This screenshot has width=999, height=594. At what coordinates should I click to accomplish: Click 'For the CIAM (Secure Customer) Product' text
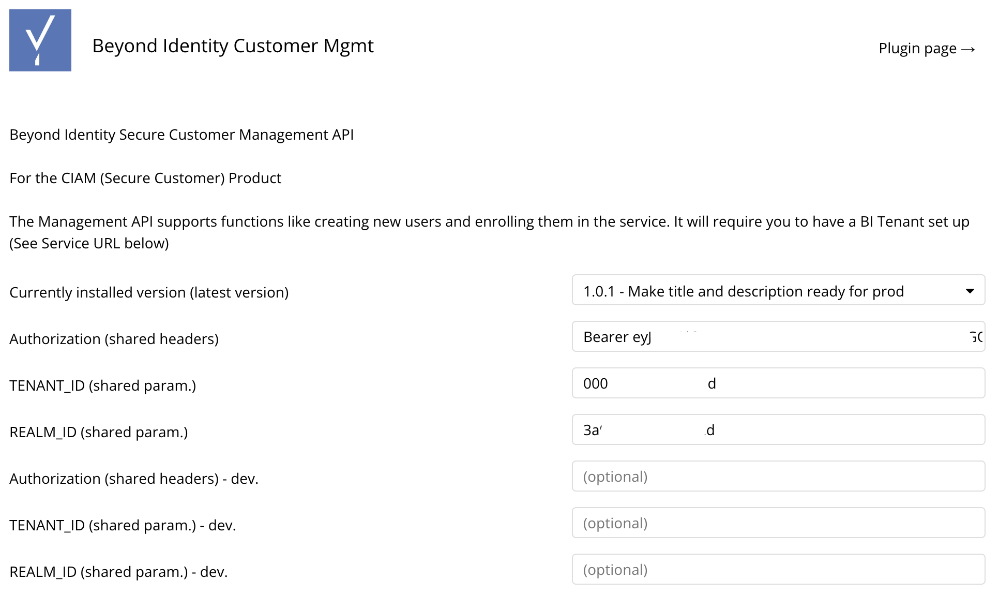click(145, 179)
